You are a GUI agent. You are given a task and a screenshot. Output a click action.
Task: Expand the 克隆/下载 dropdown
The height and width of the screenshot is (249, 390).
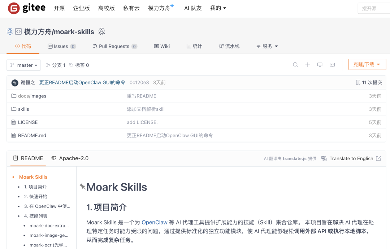point(367,64)
